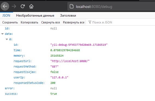
Task: Select the responseStatusCode row
Action: 77,83
